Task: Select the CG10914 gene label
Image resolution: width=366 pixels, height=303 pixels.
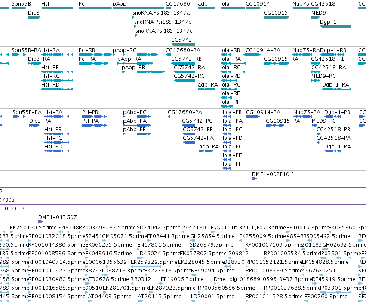Action: (258, 4)
